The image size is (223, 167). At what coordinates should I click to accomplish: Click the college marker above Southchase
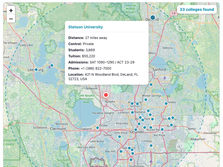click(131, 160)
